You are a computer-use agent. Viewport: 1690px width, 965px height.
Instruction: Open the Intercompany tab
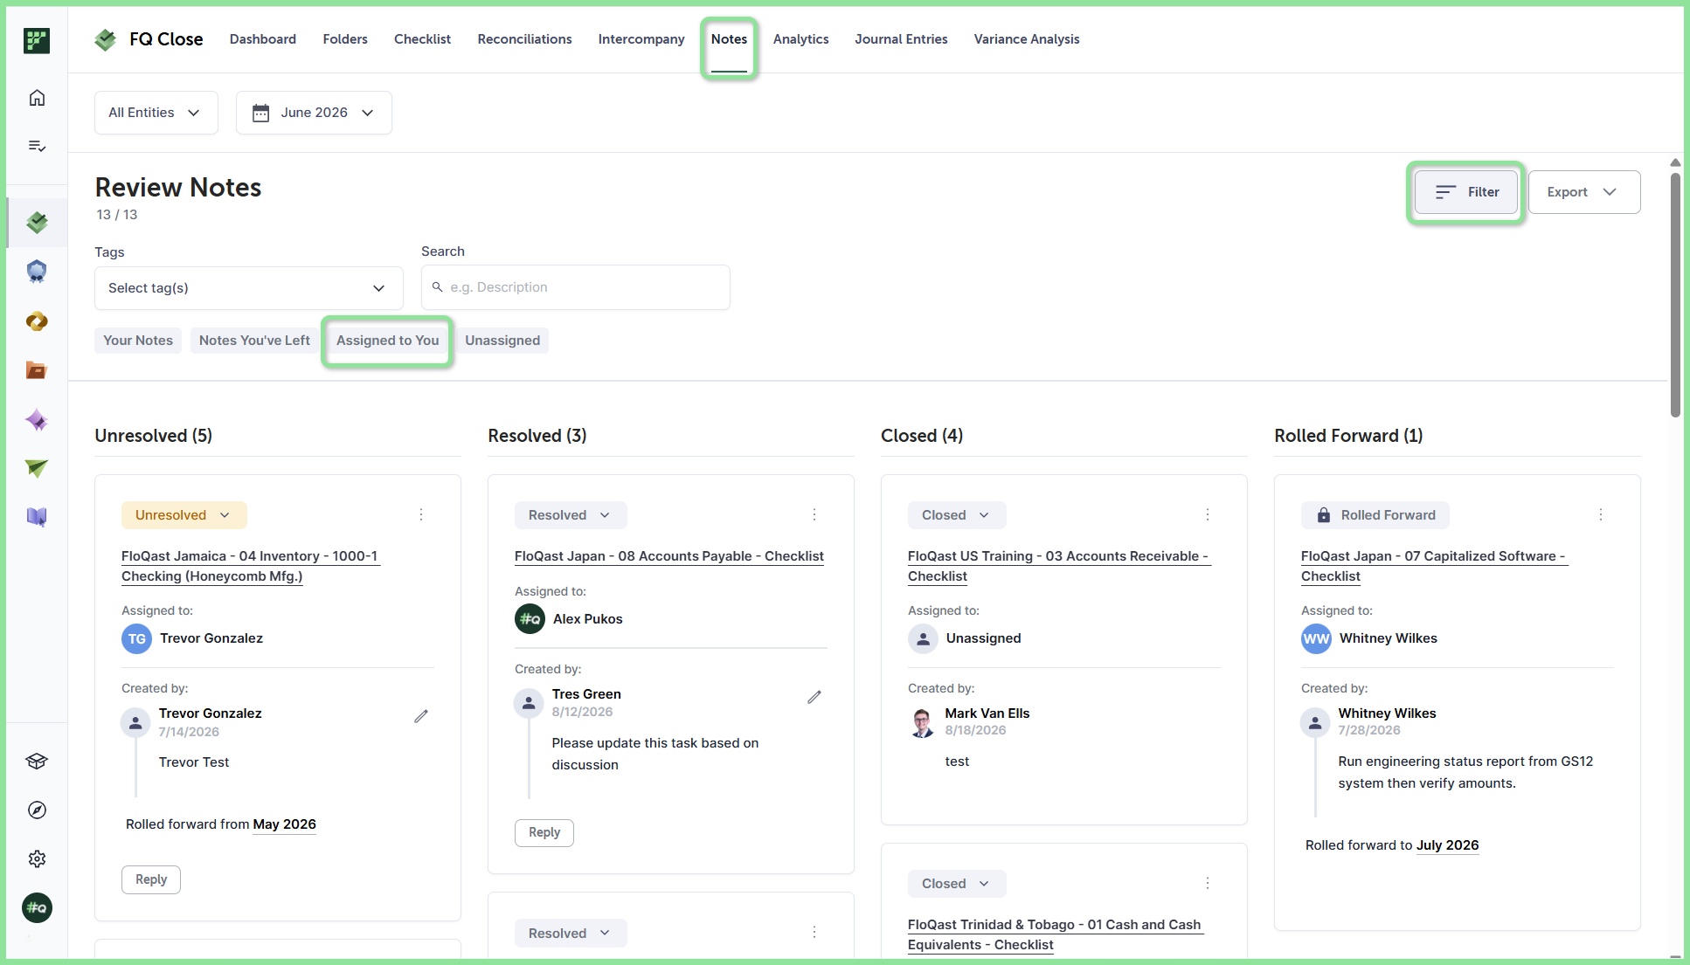641,39
